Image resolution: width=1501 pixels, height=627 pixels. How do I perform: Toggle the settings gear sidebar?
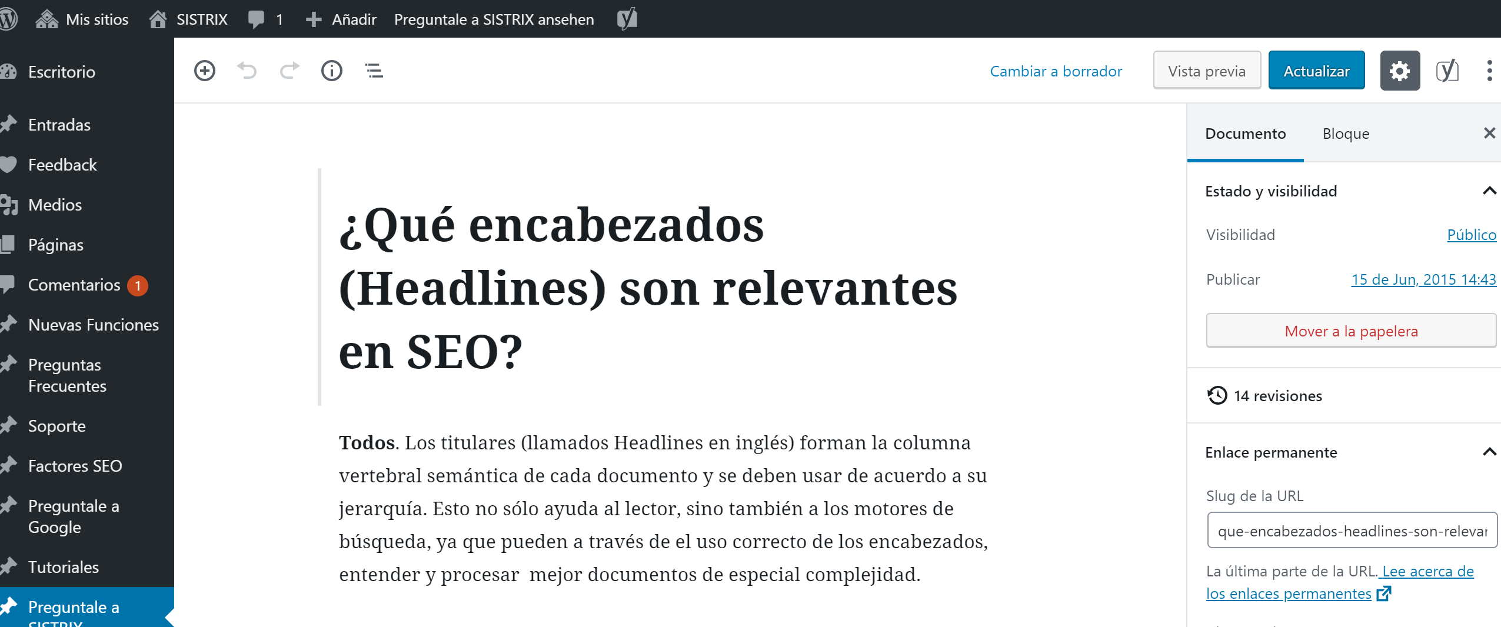(1399, 71)
